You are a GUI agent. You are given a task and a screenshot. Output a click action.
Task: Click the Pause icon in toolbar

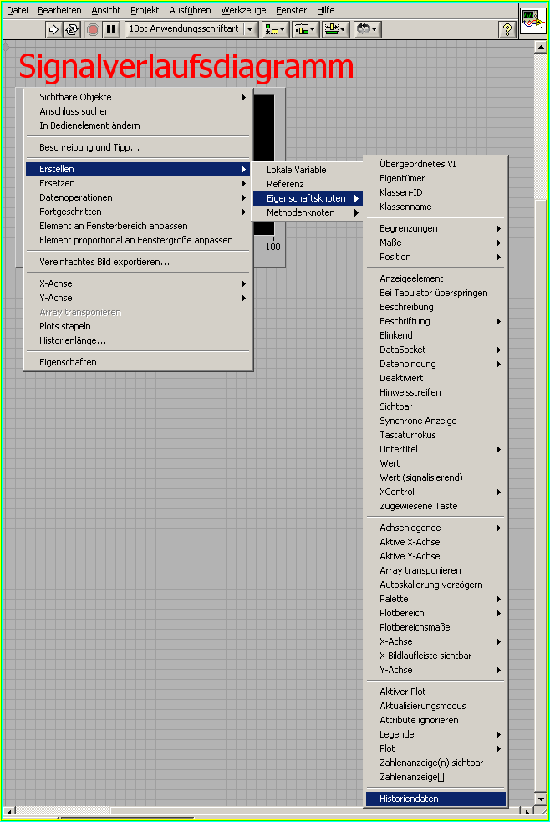click(111, 29)
